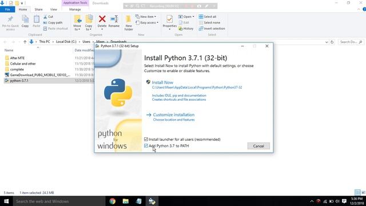
Task: Create a New folder from ribbon
Action: click(129, 23)
